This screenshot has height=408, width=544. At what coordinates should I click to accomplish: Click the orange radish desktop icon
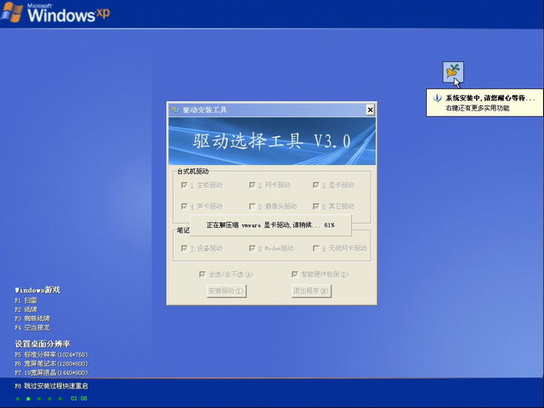[453, 72]
